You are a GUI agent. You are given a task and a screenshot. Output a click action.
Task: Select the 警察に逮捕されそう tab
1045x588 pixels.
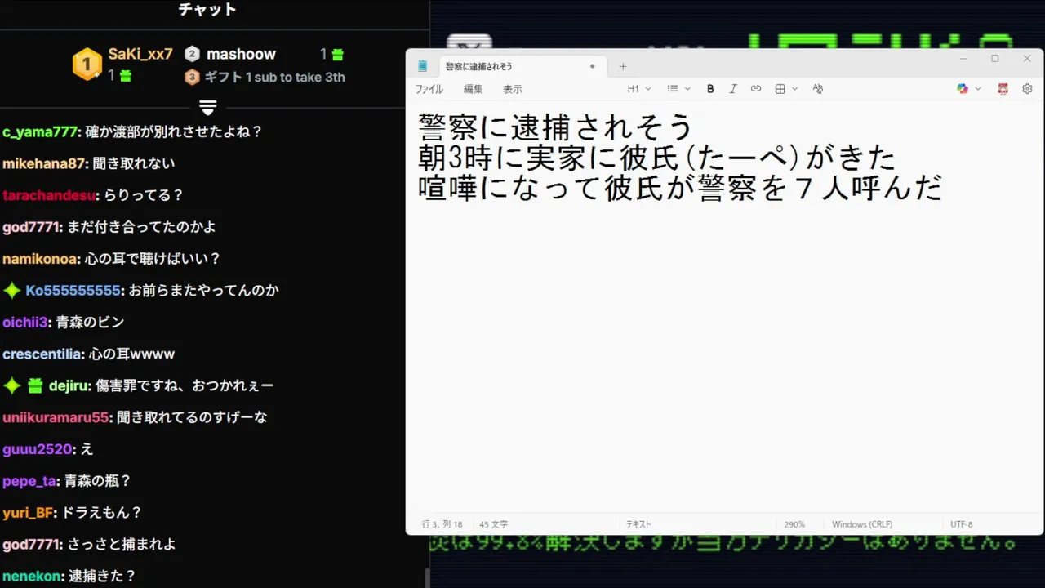tap(479, 66)
